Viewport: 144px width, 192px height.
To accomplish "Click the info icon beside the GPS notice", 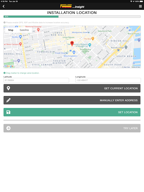I will 4,22.
